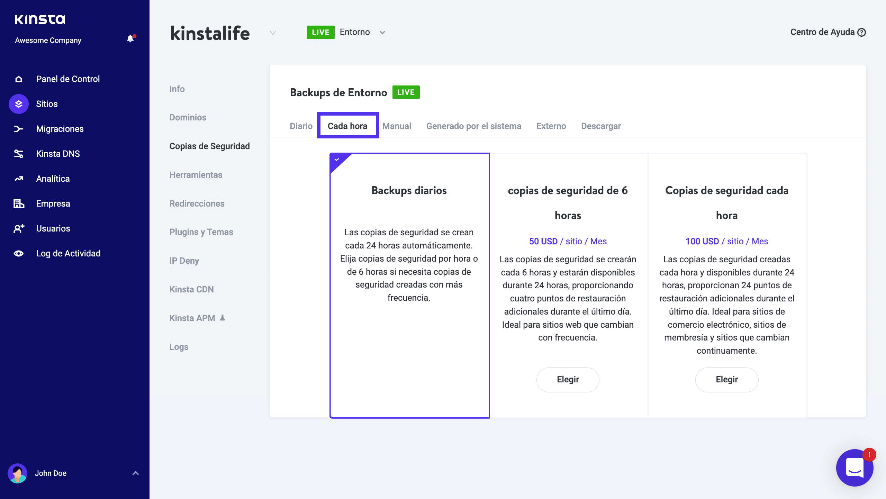Open Herramientas in site menu
The height and width of the screenshot is (499, 886).
(196, 175)
